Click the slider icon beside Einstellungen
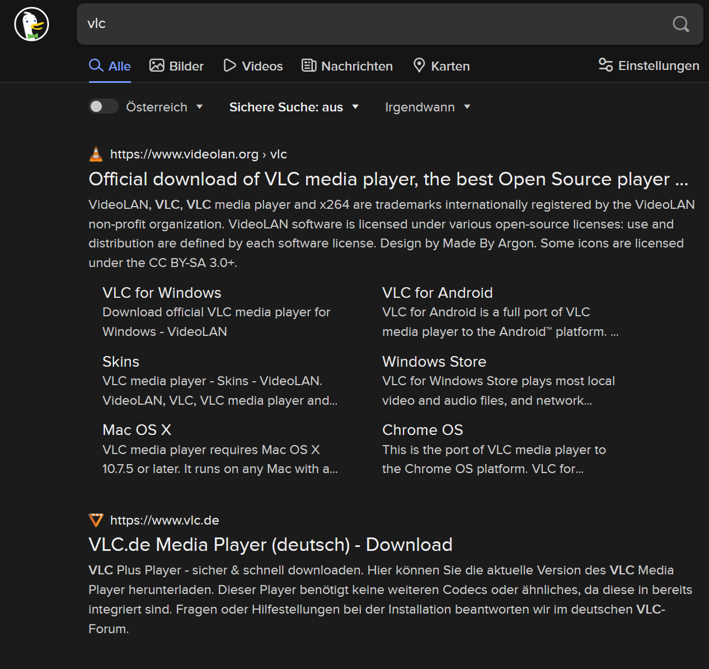Image resolution: width=709 pixels, height=669 pixels. pyautogui.click(x=605, y=65)
